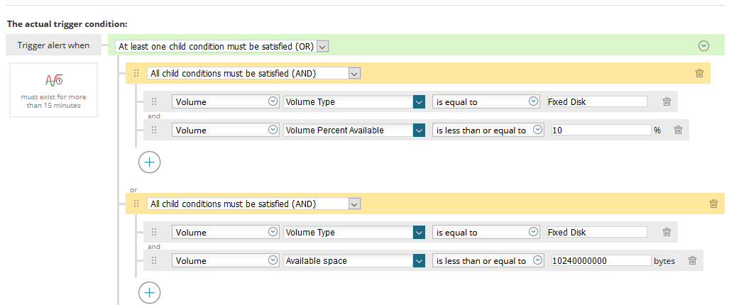Click the must exist for more than 15 minutes box
Viewport: 729px width, 305px height.
click(54, 90)
